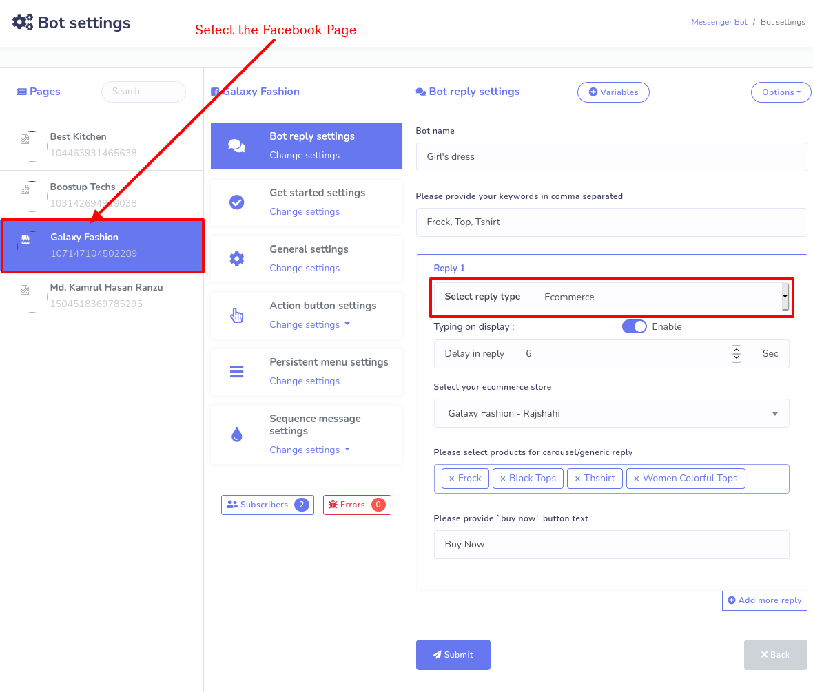
Task: Click the Add more reply button
Action: pos(765,600)
